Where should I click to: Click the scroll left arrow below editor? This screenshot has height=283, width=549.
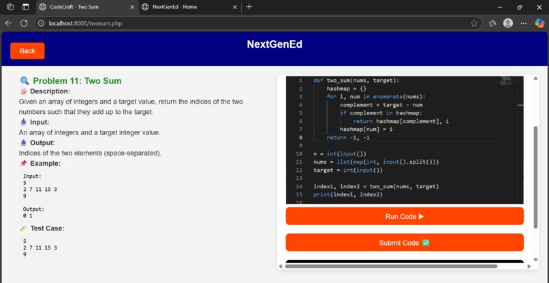(x=280, y=266)
